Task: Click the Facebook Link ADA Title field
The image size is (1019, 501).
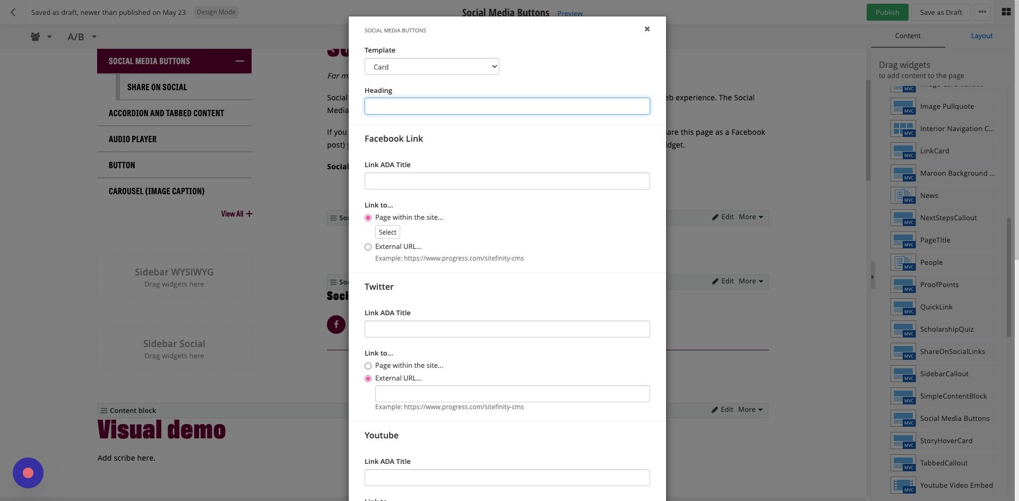Action: click(x=507, y=181)
